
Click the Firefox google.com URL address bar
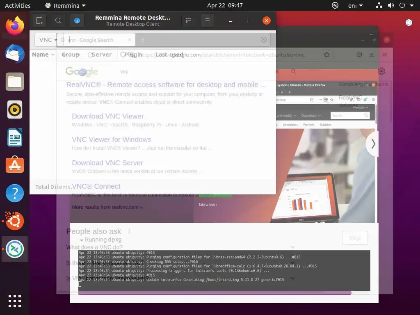click(225, 55)
